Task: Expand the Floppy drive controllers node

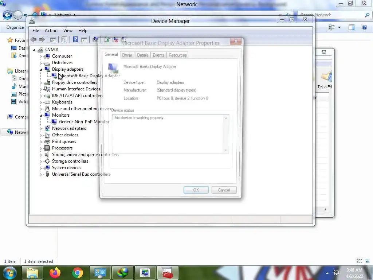Action: [x=41, y=83]
